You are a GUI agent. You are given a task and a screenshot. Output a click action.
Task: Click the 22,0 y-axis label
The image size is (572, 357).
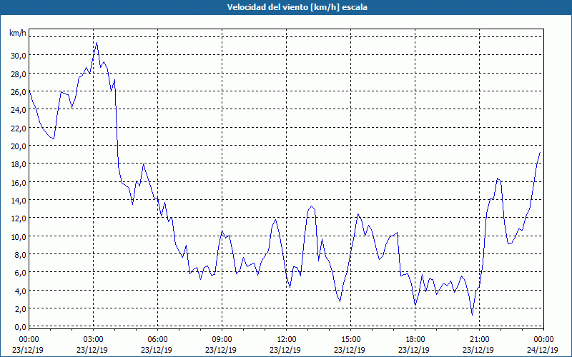(x=19, y=129)
